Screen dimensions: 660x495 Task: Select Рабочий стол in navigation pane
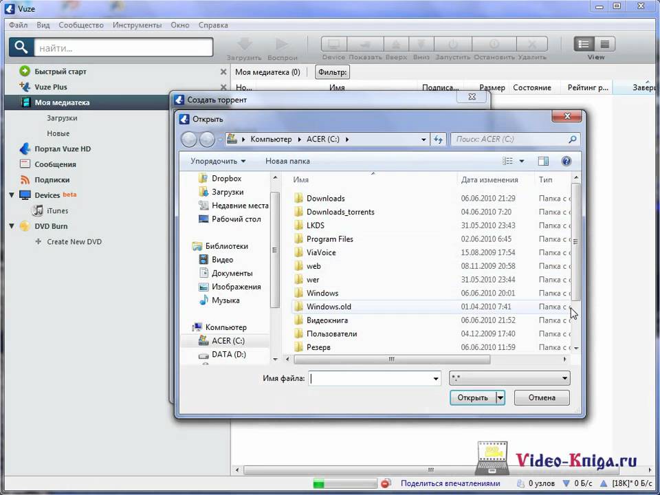coord(236,219)
